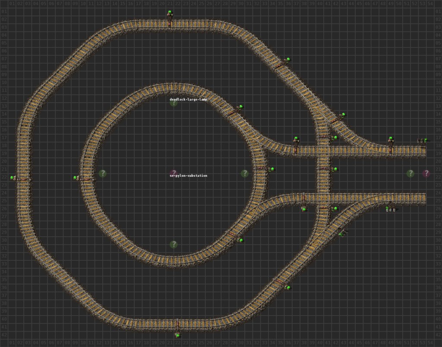Screen dimensions: 442x347
Task: Select outer loop's upper-right diagonal signal
Action: 288,59
